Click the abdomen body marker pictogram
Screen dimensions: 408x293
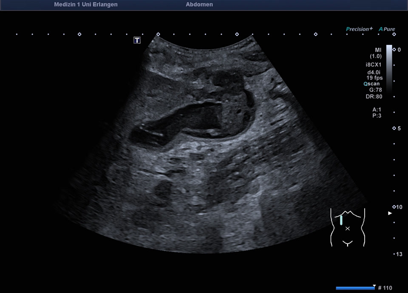coord(348,228)
